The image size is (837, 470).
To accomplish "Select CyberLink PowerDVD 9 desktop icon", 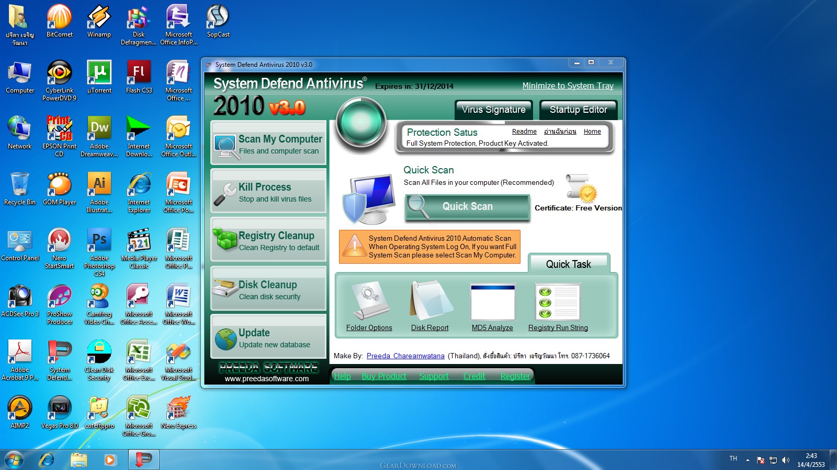I will pyautogui.click(x=59, y=81).
